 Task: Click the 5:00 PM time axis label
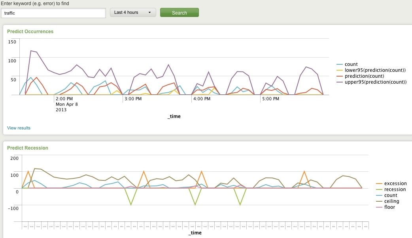tap(270, 99)
